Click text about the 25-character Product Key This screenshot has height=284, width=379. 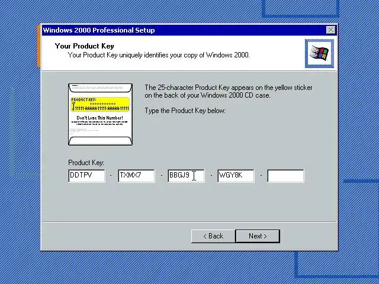[x=229, y=91]
